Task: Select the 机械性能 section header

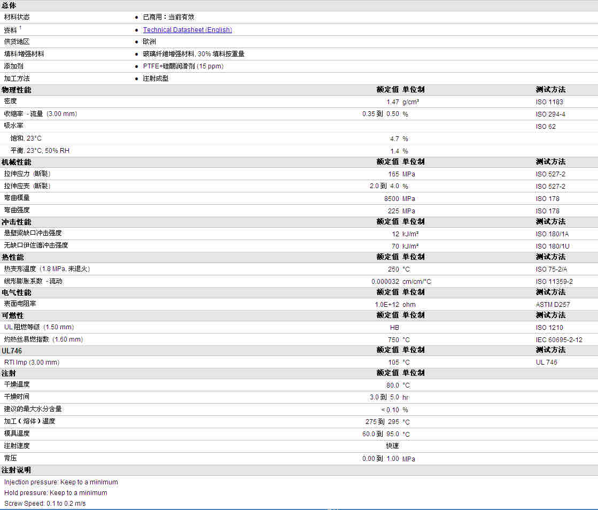Action: point(17,162)
